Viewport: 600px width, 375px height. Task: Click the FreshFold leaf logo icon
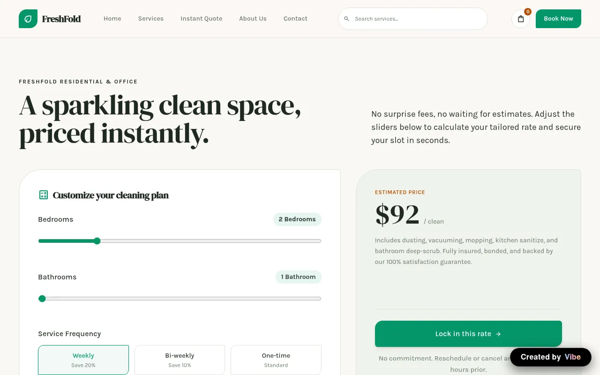click(28, 19)
